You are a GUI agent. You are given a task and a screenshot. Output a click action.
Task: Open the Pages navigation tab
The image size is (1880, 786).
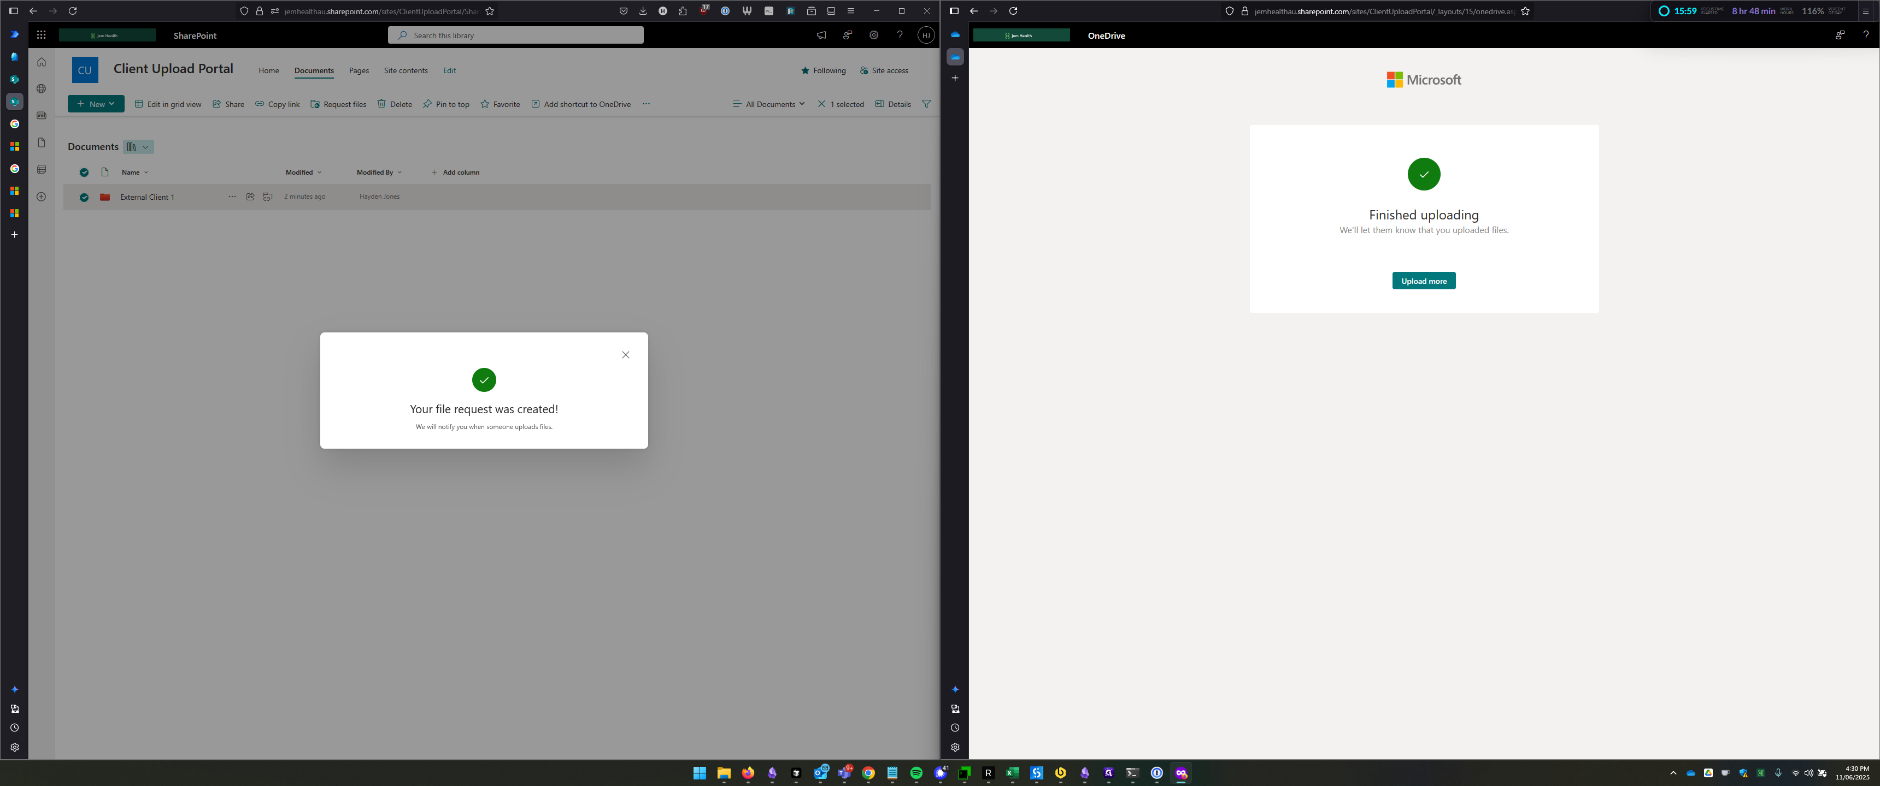[x=359, y=71]
